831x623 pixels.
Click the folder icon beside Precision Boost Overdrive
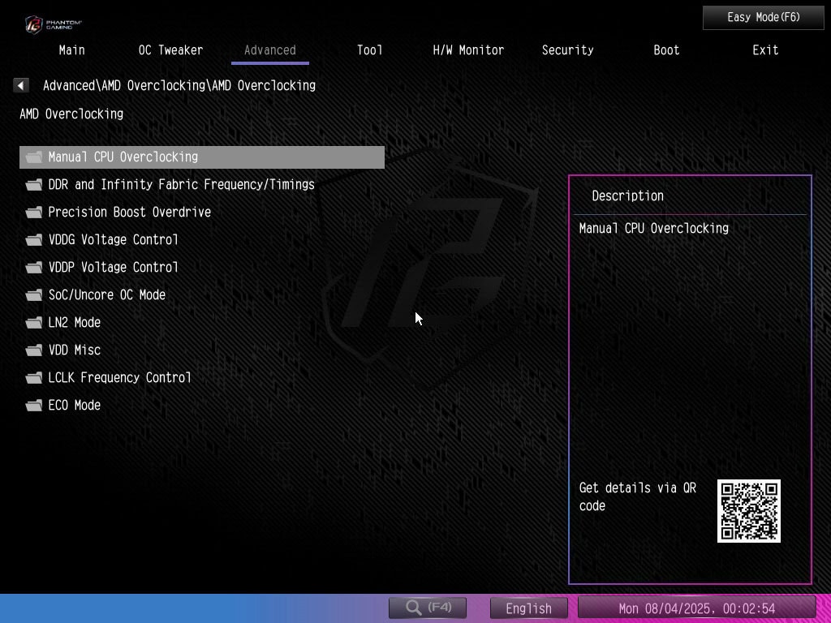pos(34,212)
